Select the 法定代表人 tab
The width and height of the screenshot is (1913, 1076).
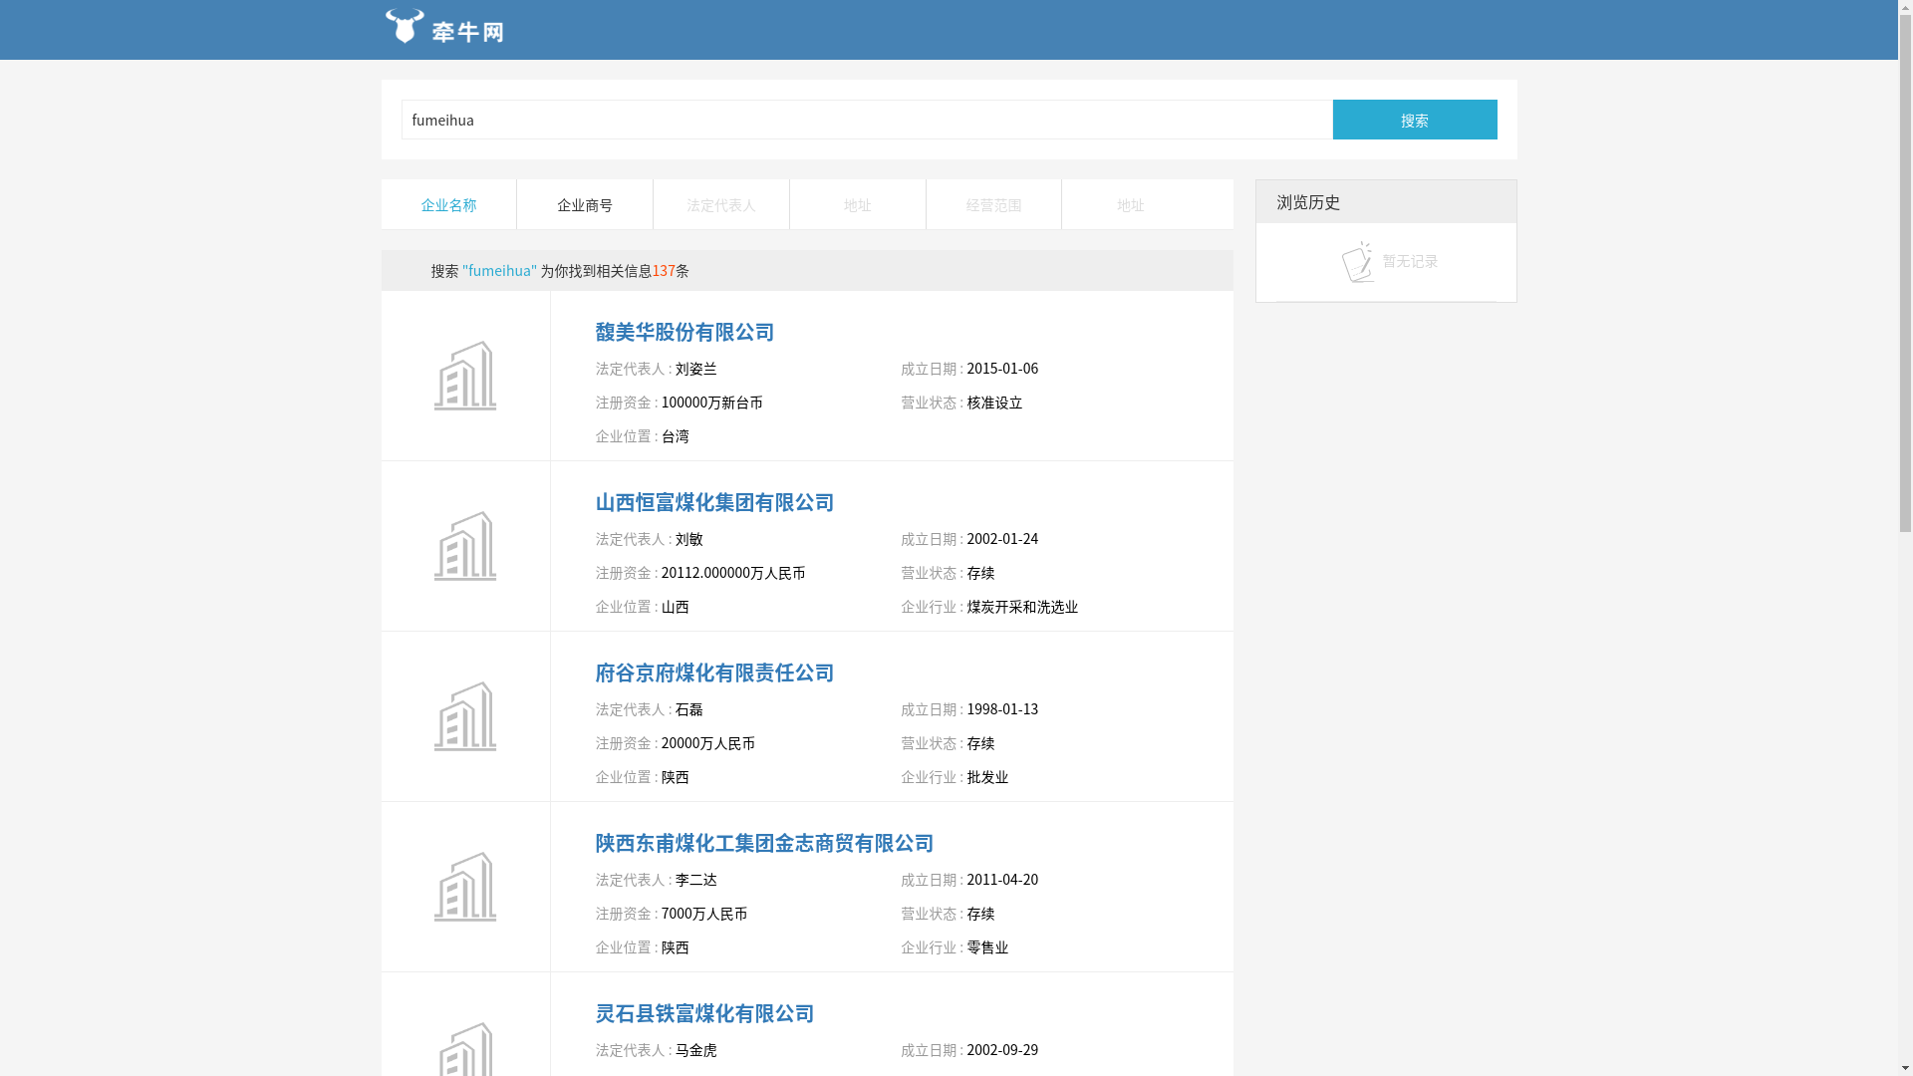click(x=721, y=204)
